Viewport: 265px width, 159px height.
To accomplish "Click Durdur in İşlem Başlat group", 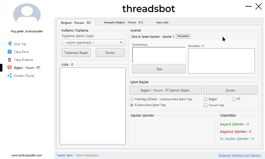I will coord(231,90).
